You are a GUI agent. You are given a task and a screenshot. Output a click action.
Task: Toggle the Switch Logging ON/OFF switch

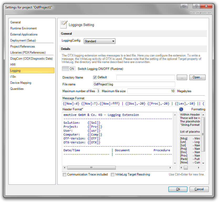pos(69,69)
